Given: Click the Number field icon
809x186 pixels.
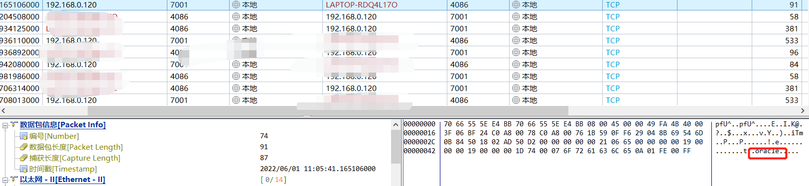Looking at the screenshot, I should point(23,136).
